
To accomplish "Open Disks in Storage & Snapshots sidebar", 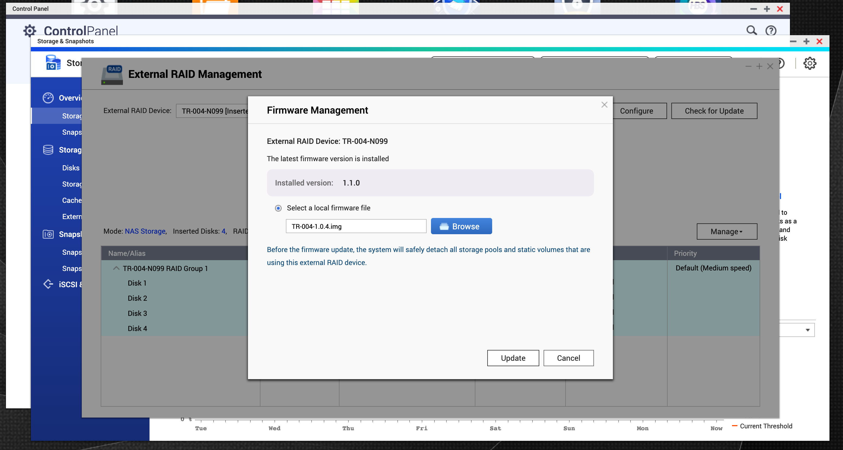I will point(71,168).
